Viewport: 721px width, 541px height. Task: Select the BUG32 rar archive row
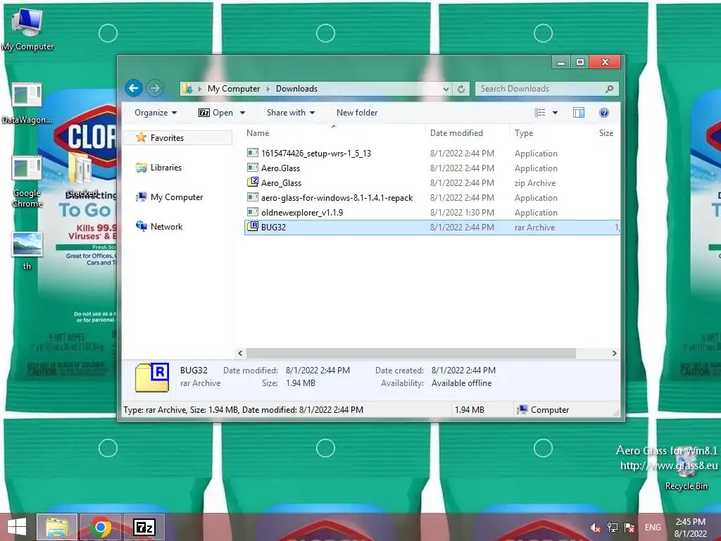(432, 228)
